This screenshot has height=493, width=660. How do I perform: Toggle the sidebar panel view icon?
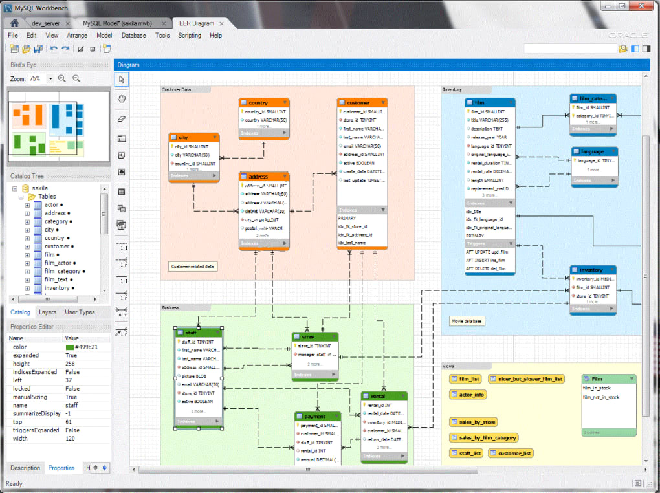[x=635, y=49]
